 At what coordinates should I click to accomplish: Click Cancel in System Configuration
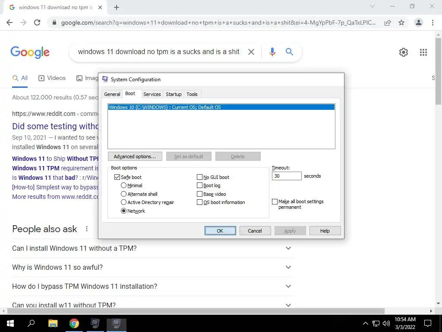coord(255,231)
